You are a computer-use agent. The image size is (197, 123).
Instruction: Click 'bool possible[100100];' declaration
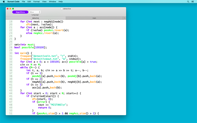click(31, 48)
